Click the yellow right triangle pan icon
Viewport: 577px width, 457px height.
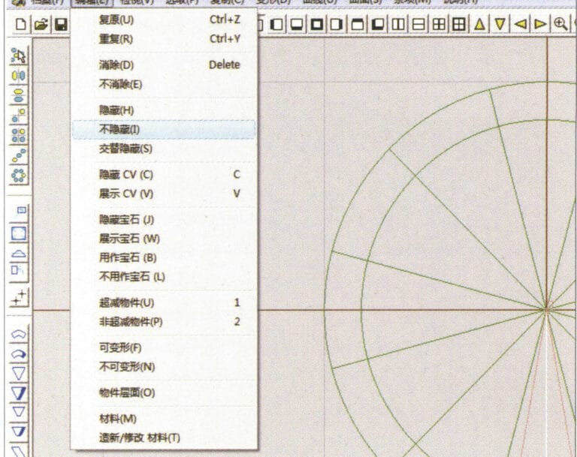[x=540, y=24]
